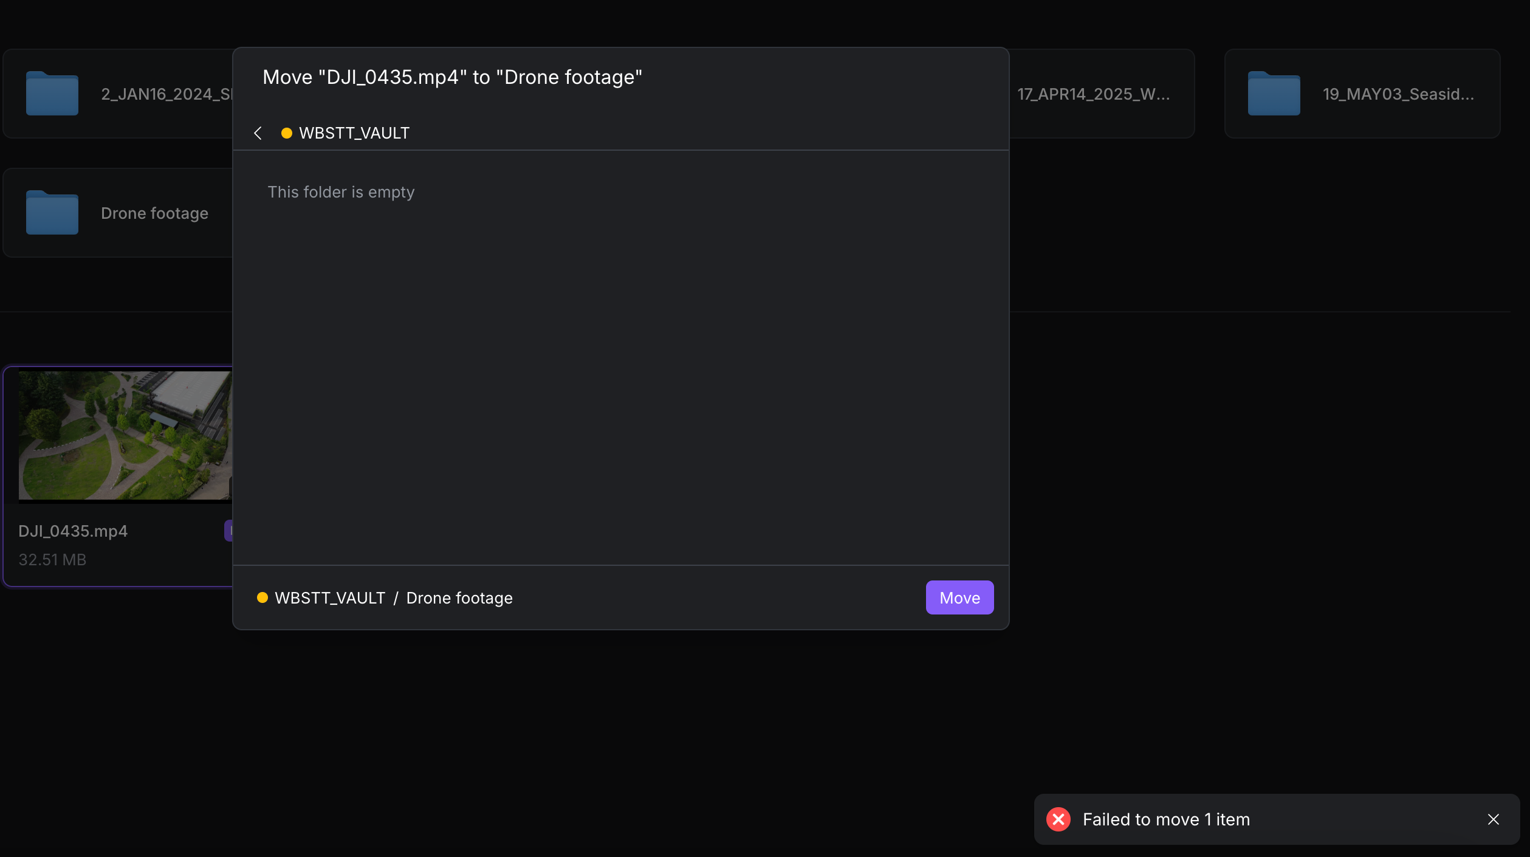This screenshot has height=857, width=1530.
Task: Select WBSTT_VAULT in the dialog header
Action: click(x=354, y=133)
